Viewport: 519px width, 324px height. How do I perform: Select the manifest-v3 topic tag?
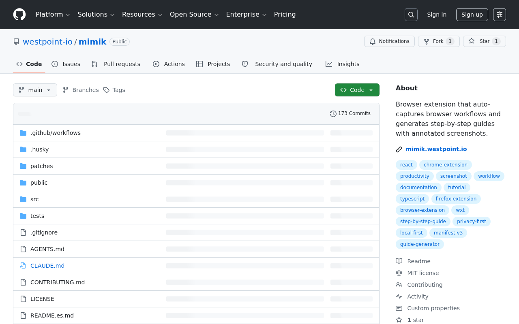[448, 233]
